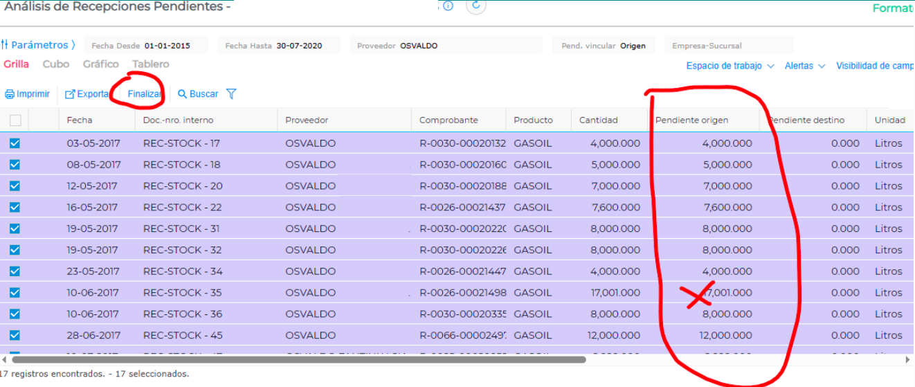Click the refresh circular arrow icon
915x387 pixels.
click(476, 6)
